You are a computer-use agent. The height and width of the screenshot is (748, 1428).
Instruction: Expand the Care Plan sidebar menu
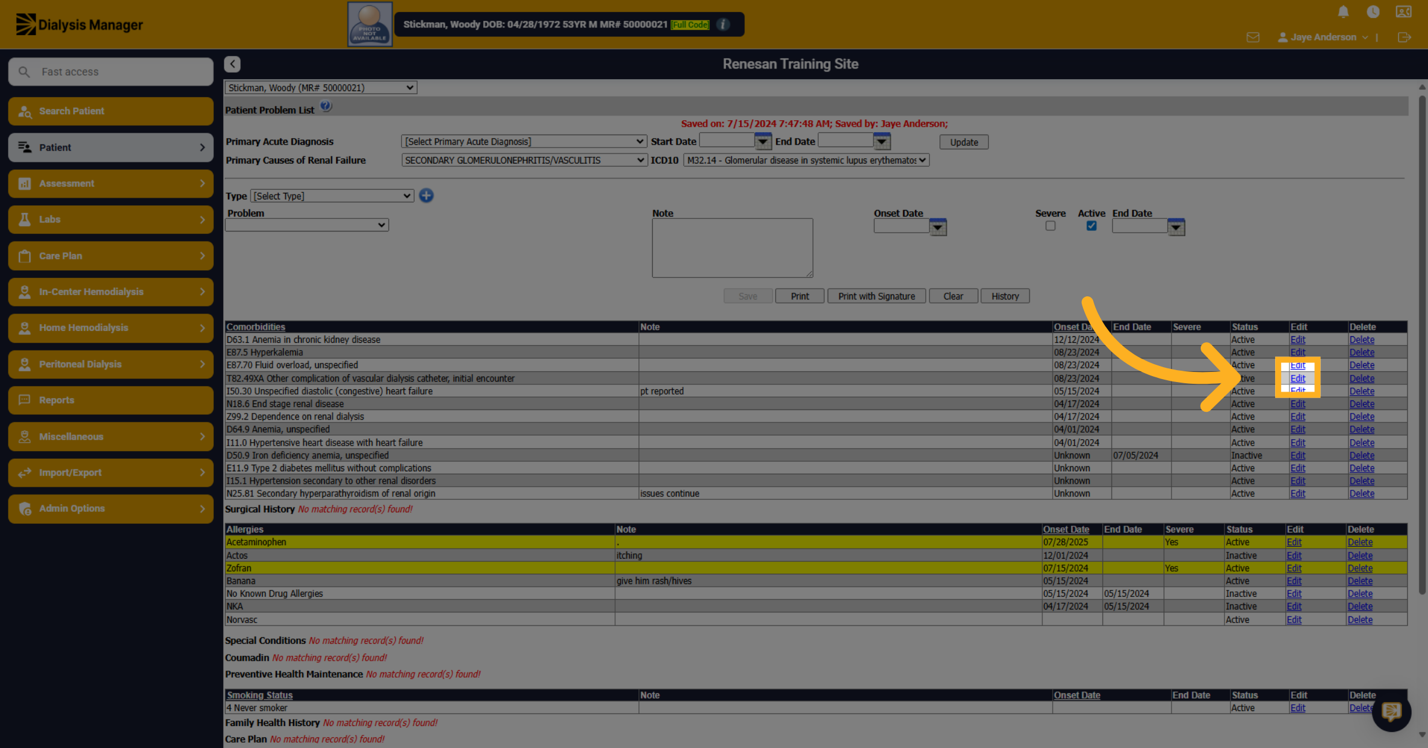[x=111, y=256]
